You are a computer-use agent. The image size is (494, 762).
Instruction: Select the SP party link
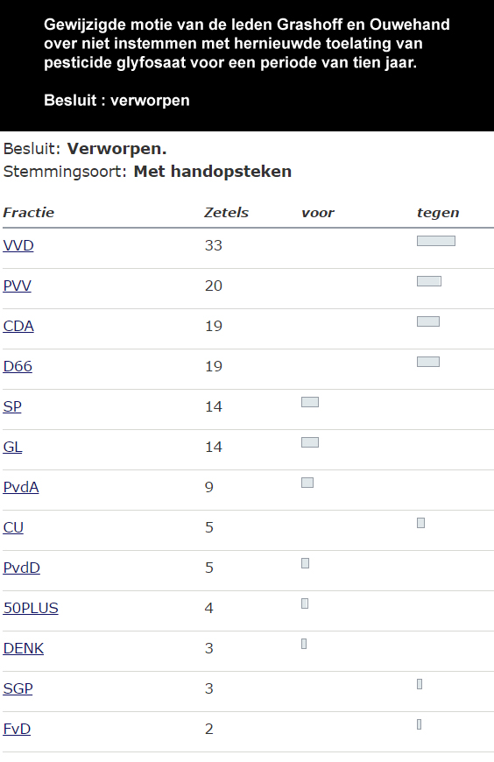click(x=12, y=406)
